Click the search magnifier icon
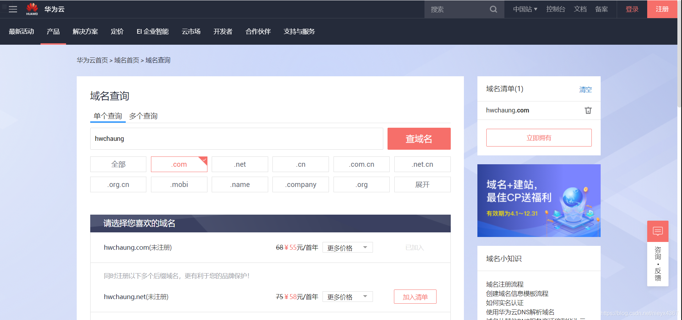 coord(493,9)
